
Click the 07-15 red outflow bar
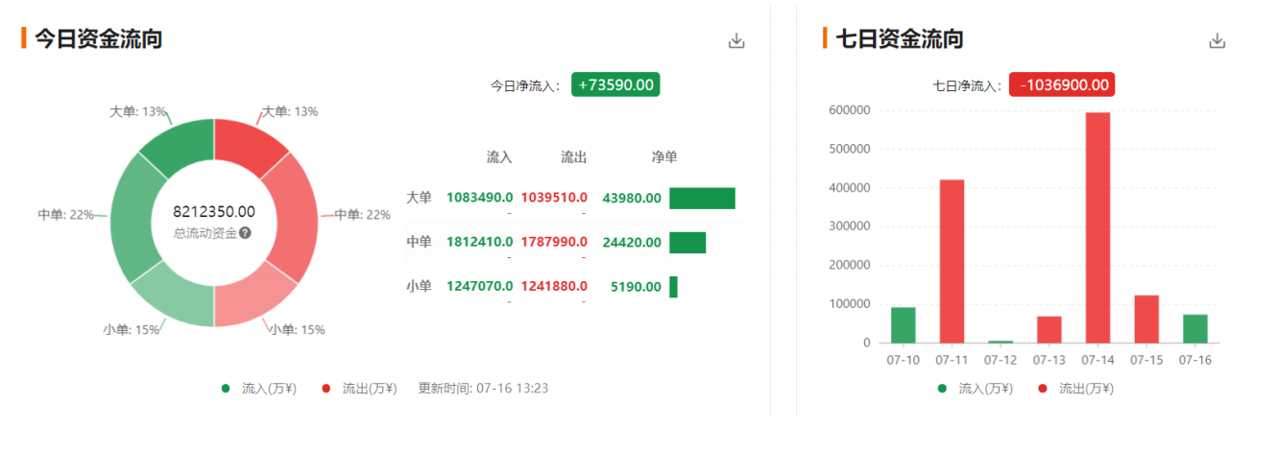pyautogui.click(x=1146, y=319)
